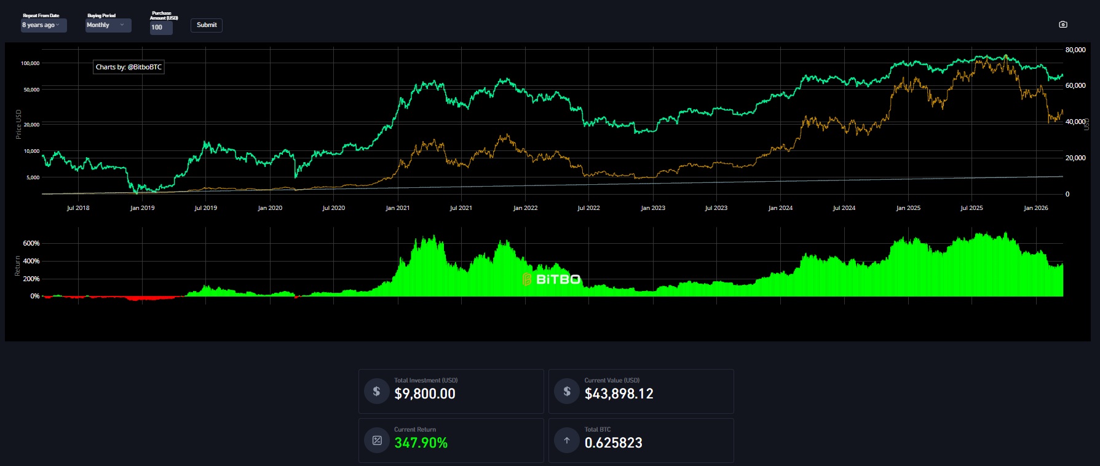The height and width of the screenshot is (466, 1100).
Task: Click the 600% return axis label
Action: [x=31, y=243]
